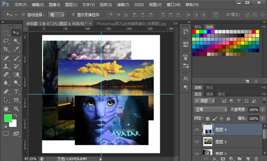
Task: Open the 正常 blend mode dropdown
Action: [210, 109]
